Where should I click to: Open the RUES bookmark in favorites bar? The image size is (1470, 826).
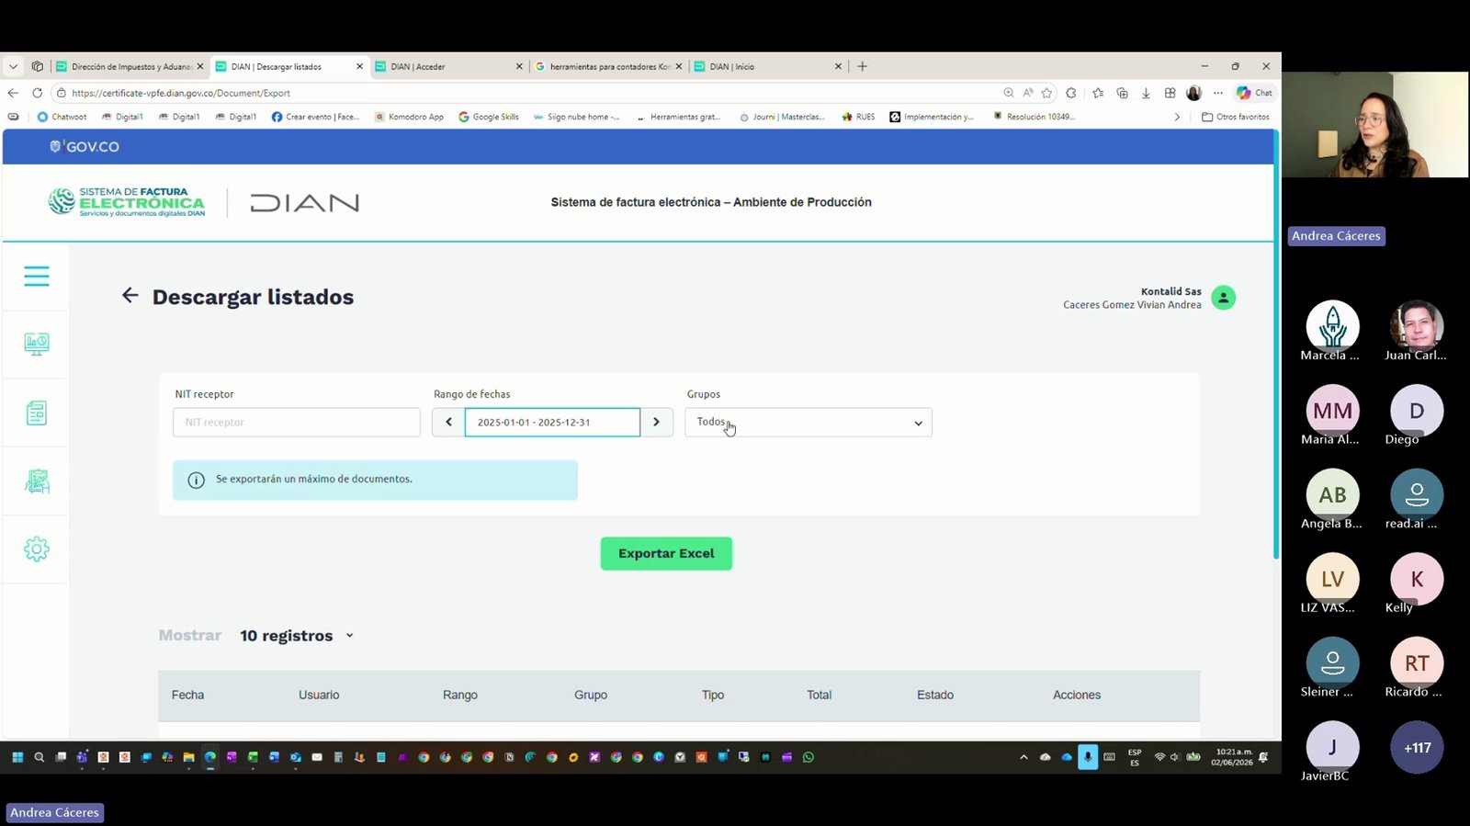coord(858,117)
